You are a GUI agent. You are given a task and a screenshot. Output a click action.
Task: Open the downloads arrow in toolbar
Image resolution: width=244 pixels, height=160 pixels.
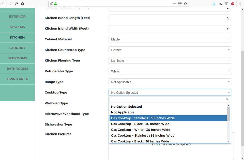(214, 4)
